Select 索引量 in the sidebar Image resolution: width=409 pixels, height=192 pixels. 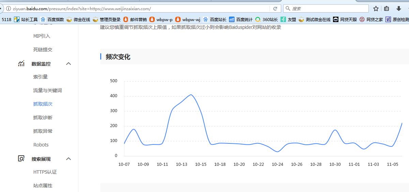click(40, 77)
